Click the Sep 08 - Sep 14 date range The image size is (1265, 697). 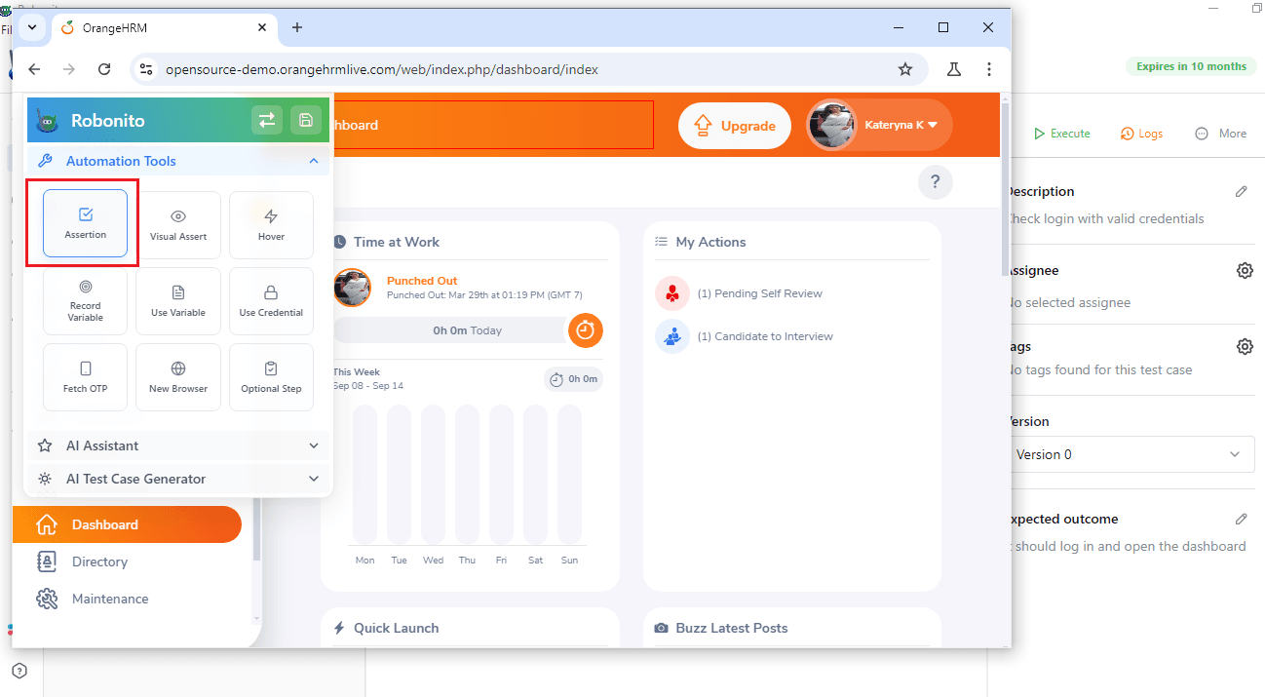pos(367,386)
